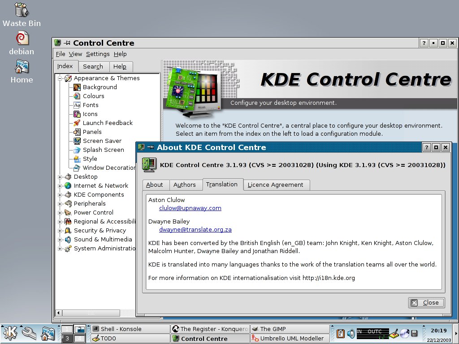Click the Style module icon
This screenshot has height=344, width=459.
pyautogui.click(x=77, y=159)
